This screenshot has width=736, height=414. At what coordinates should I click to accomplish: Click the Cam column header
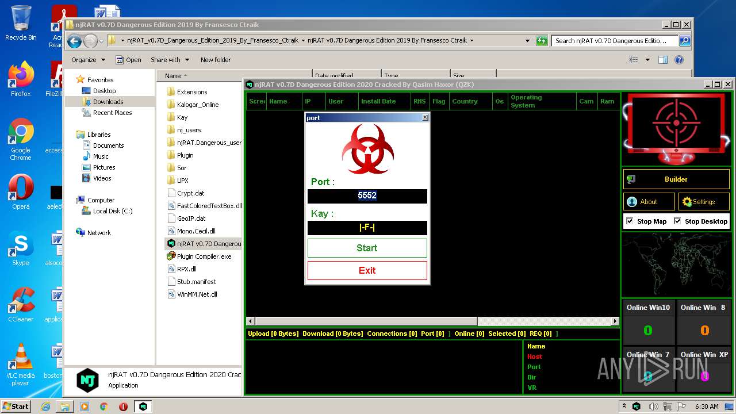pos(586,101)
